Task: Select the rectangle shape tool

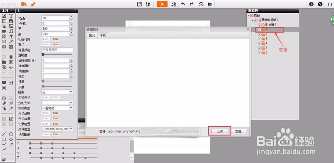Action: (x=4, y=139)
